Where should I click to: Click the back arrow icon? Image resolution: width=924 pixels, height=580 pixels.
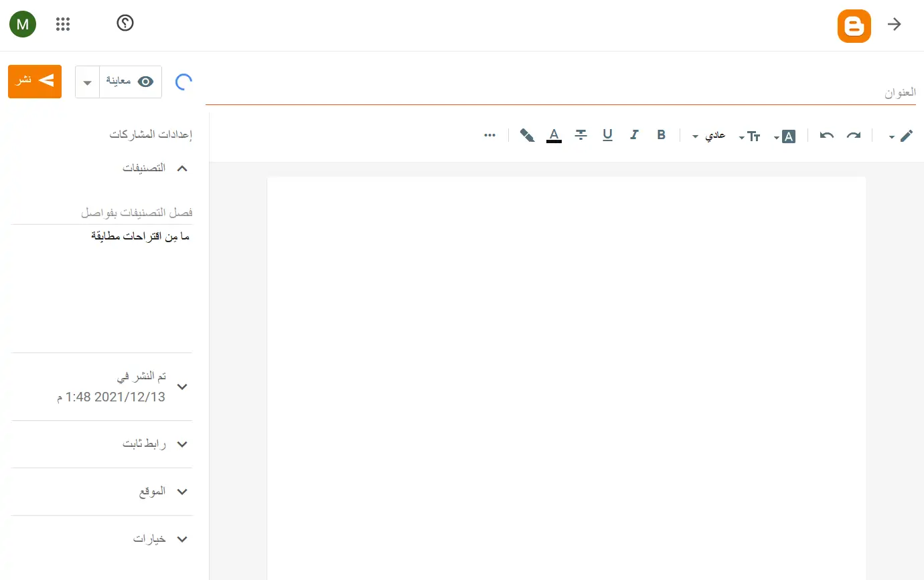(x=895, y=25)
